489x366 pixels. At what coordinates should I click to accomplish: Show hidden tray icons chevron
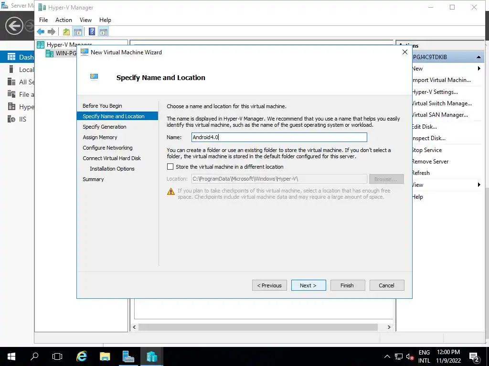387,356
